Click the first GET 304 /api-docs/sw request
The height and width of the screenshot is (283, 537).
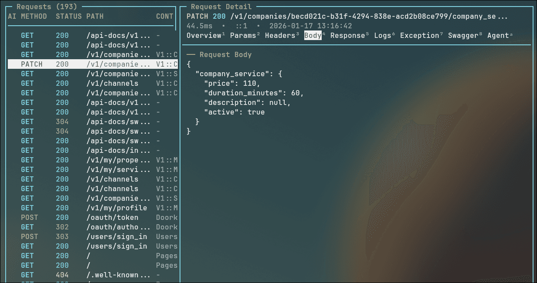[87, 121]
